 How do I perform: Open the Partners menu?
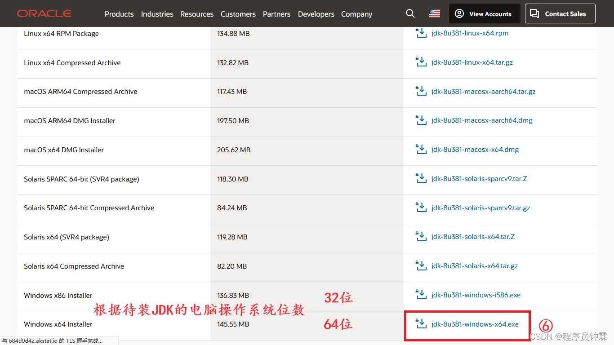(276, 14)
